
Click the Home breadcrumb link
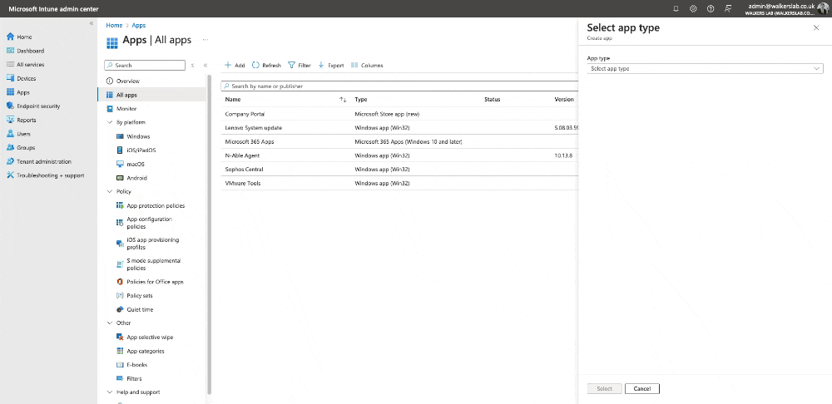click(x=114, y=26)
